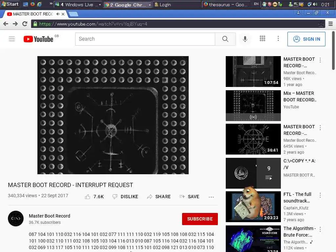Like the video with thumbs up icon
The height and width of the screenshot is (252, 336).
87,197
